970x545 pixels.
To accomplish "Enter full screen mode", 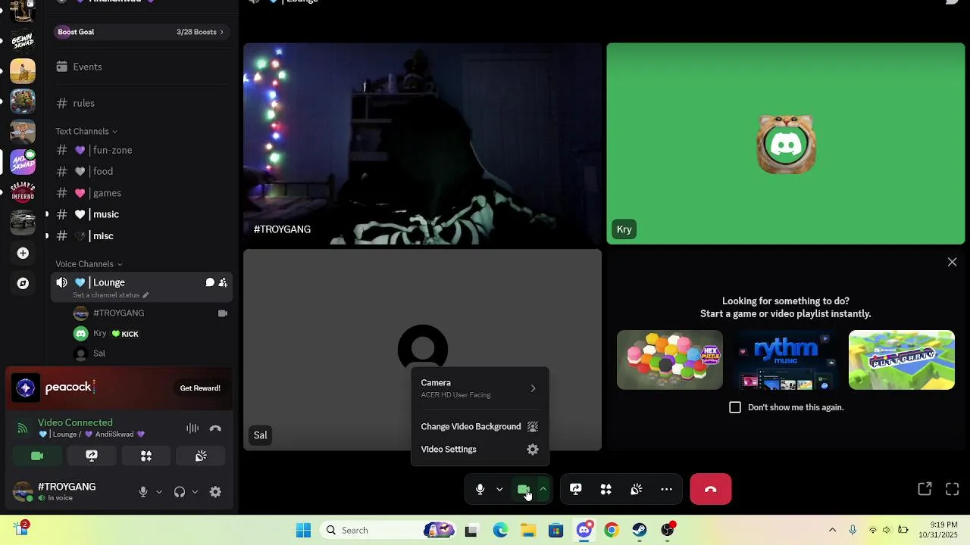I will (x=953, y=489).
